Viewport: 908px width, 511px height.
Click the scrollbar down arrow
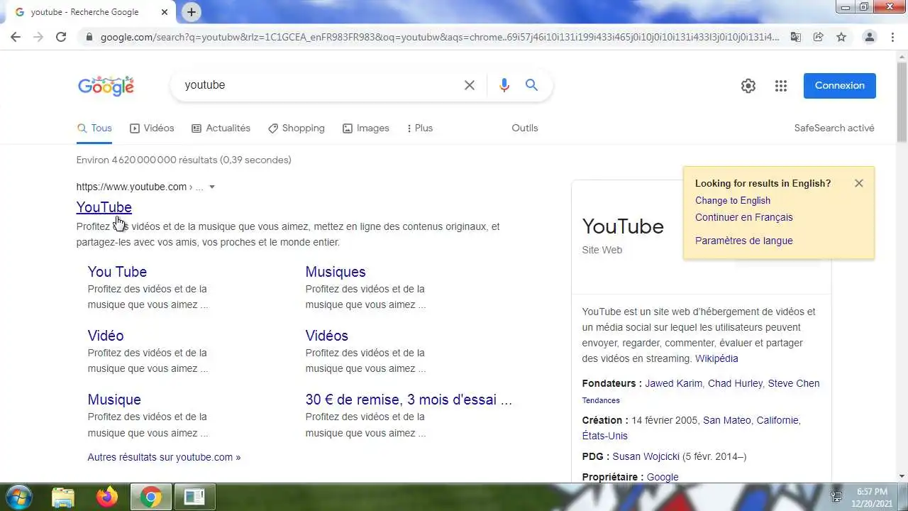902,476
